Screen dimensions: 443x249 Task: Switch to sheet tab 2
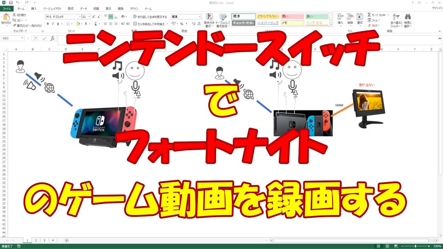(x=35, y=240)
